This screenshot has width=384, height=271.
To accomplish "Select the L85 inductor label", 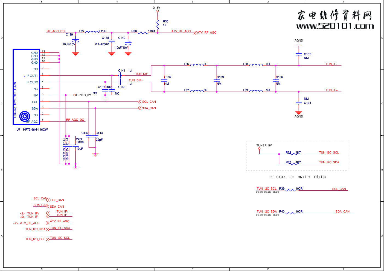I will tap(81, 31).
